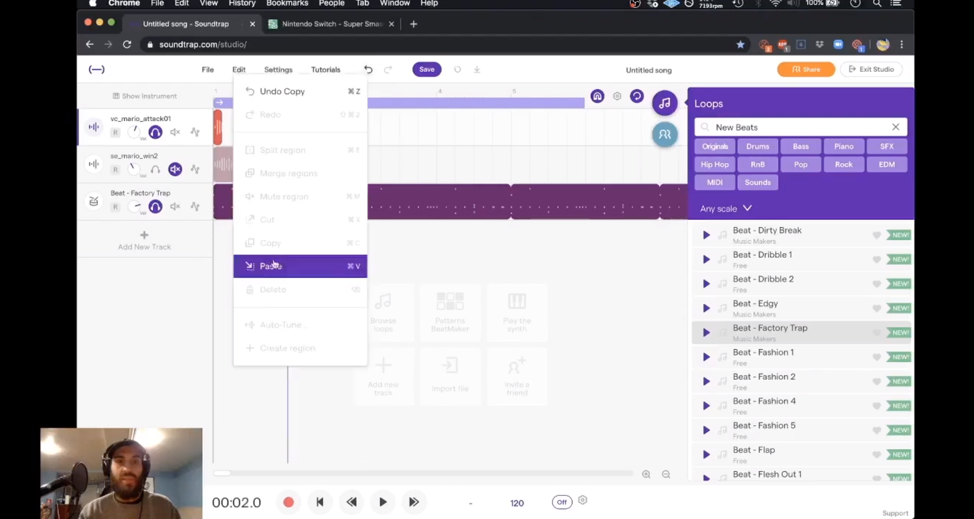Image resolution: width=974 pixels, height=519 pixels.
Task: Open the collaborators people icon near the timeline
Action: [x=665, y=135]
